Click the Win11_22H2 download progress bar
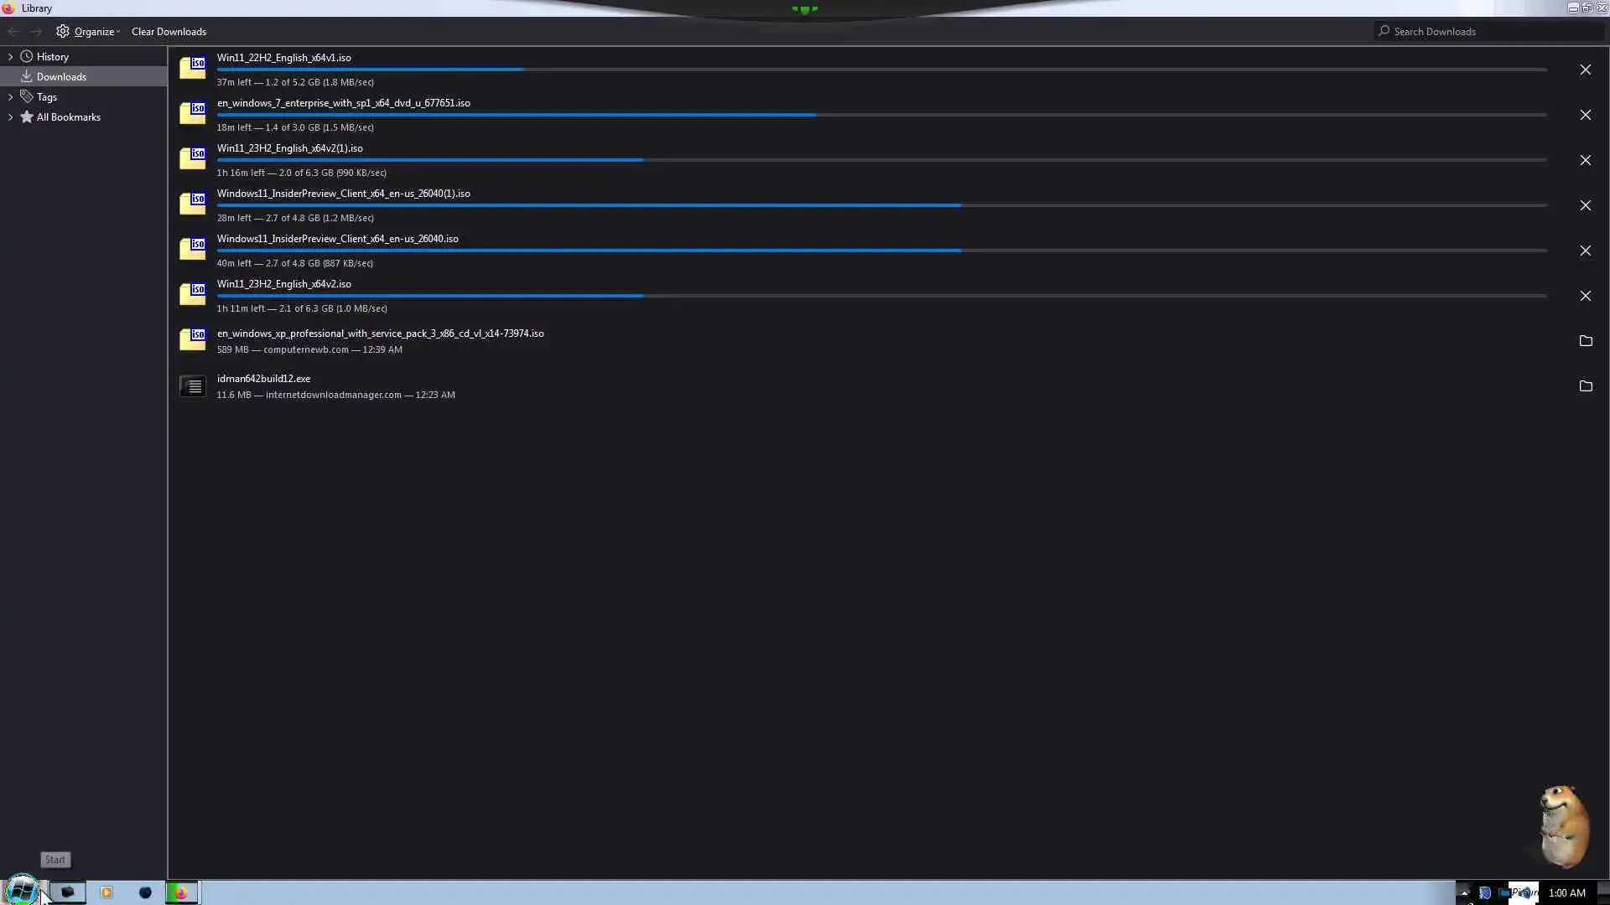The image size is (1610, 905). 880,70
